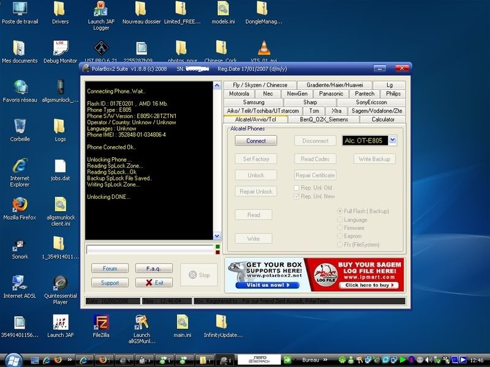Screen dimensions: 490x367
Task: Open the InfinityUpdate... folder icon
Action: click(223, 326)
